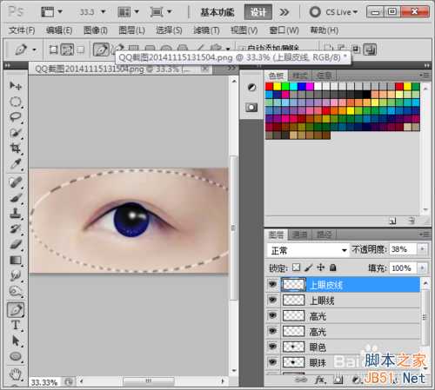Open the opacity slider arrow
Screen dimensions: 435x390
point(422,249)
